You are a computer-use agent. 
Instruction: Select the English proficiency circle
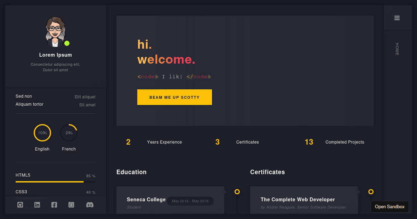point(42,133)
